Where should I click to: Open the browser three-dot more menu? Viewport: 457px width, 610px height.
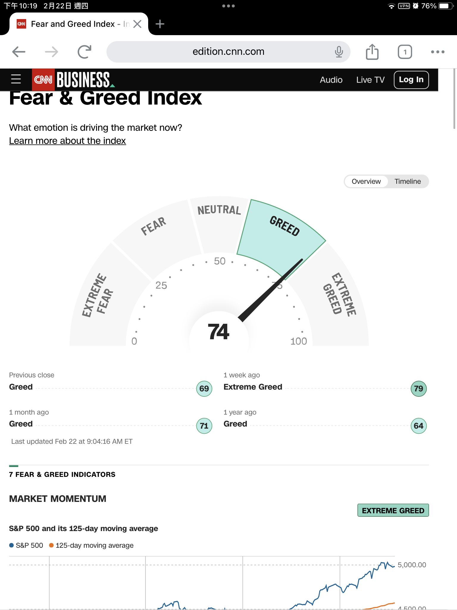coord(438,52)
